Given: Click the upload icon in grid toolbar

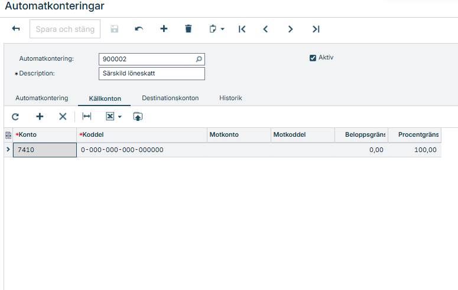Looking at the screenshot, I should click(x=138, y=117).
